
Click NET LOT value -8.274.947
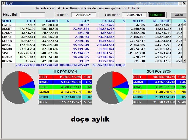(x=138, y=49)
